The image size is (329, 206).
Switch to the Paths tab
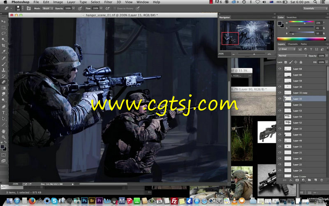pyautogui.click(x=304, y=44)
